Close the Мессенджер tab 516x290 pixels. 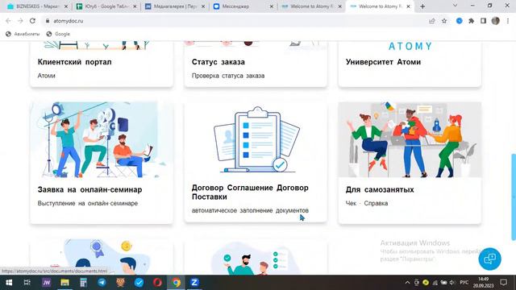(272, 6)
